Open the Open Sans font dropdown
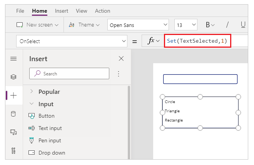Screen dimensions: 254x165 tap(138, 25)
